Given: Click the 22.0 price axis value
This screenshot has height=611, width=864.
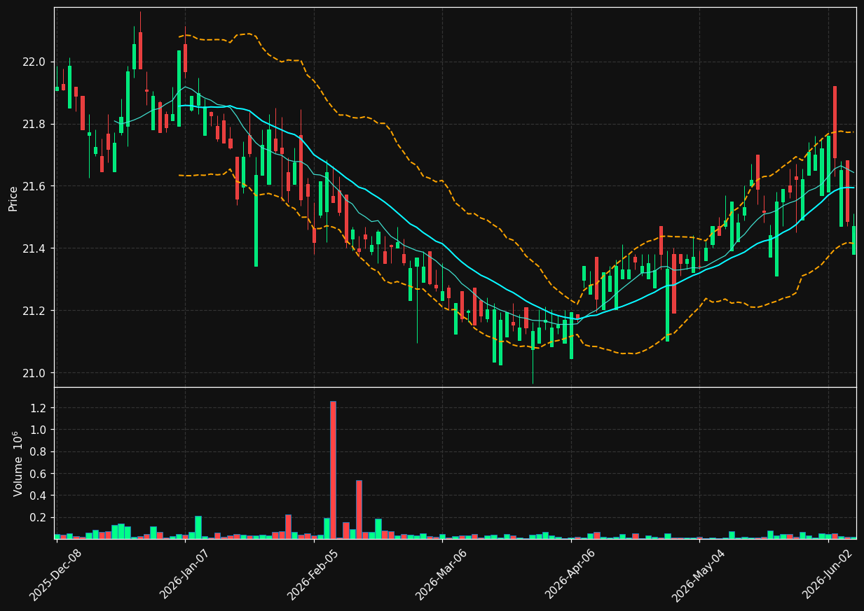Looking at the screenshot, I should [x=34, y=62].
